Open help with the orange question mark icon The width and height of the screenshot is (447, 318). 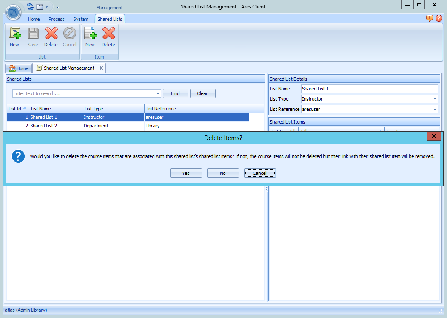coord(438,18)
